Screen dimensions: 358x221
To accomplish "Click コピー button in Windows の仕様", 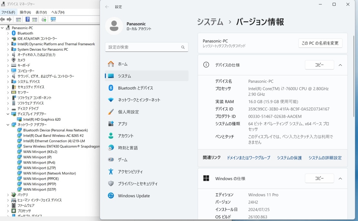I will click(x=319, y=178).
